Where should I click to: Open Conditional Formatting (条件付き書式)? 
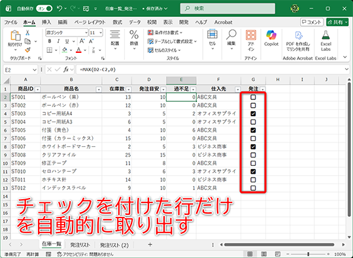pyautogui.click(x=165, y=33)
